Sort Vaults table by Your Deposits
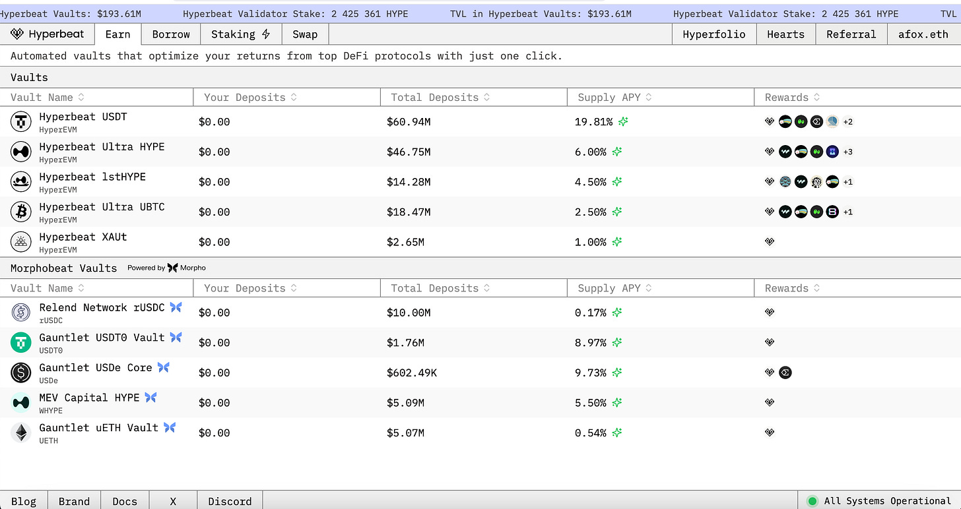 coord(250,97)
